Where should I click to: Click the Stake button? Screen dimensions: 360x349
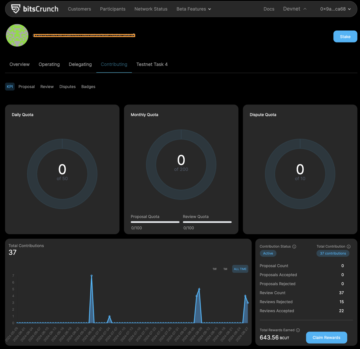(x=345, y=37)
